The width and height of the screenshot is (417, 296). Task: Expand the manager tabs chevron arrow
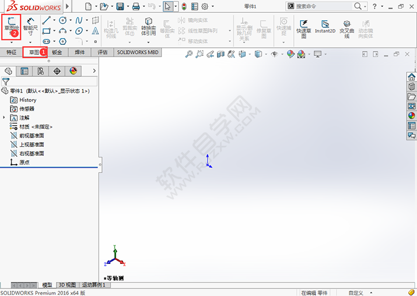point(94,71)
